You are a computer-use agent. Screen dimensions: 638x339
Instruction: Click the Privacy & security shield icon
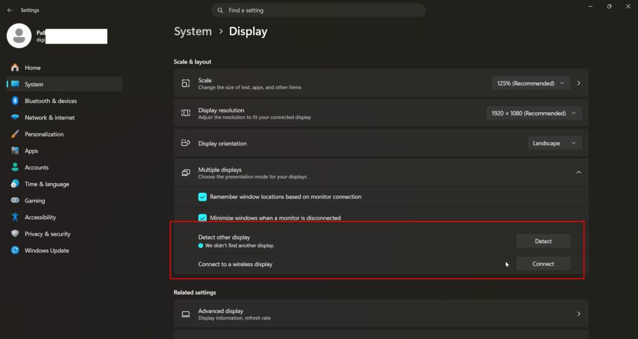click(x=15, y=234)
